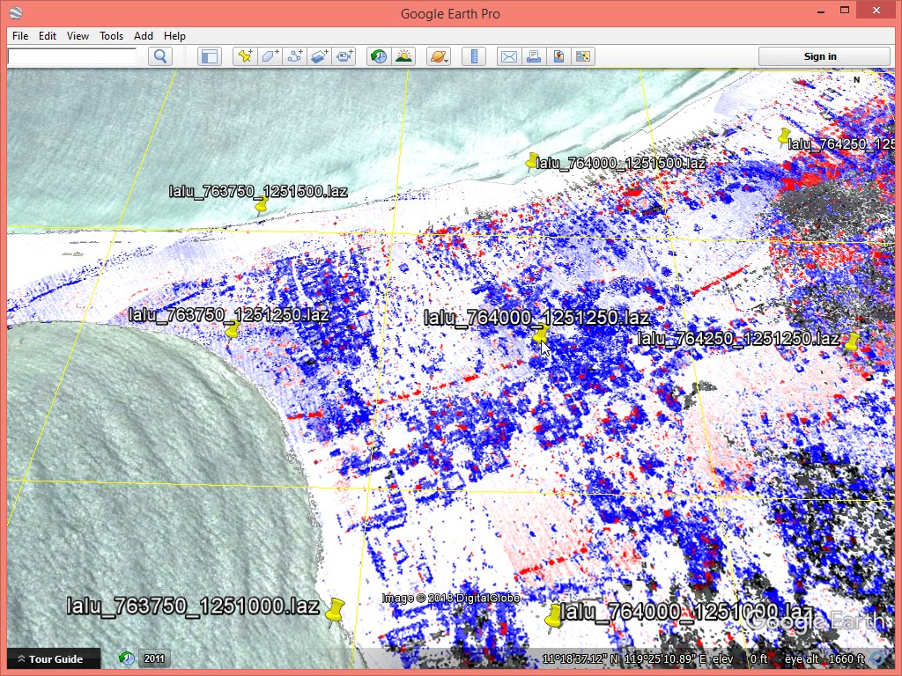The height and width of the screenshot is (676, 902).
Task: Open the 2011 imagery date selector
Action: pyautogui.click(x=154, y=658)
